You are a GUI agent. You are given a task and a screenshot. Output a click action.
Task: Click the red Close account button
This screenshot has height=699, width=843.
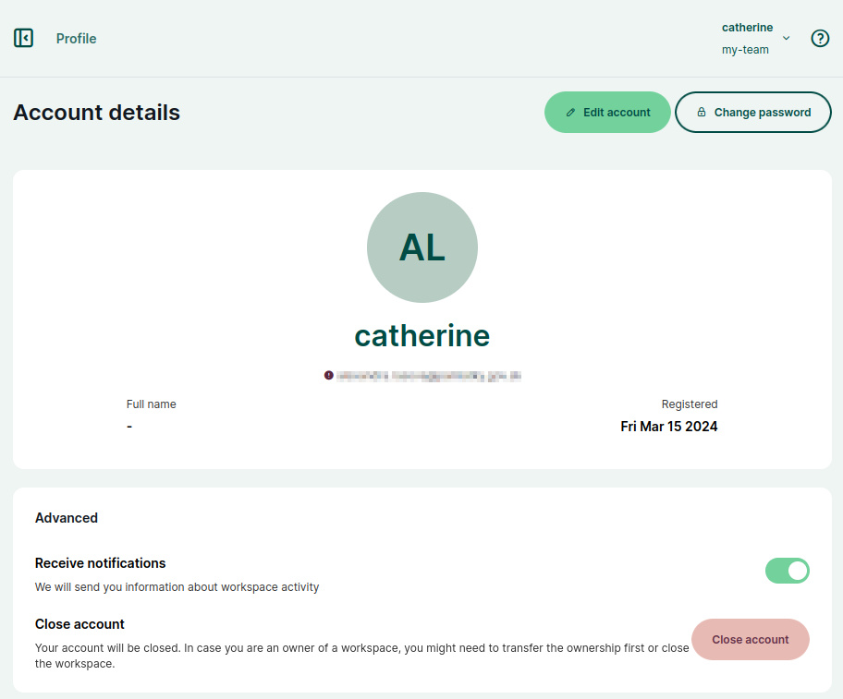[750, 639]
